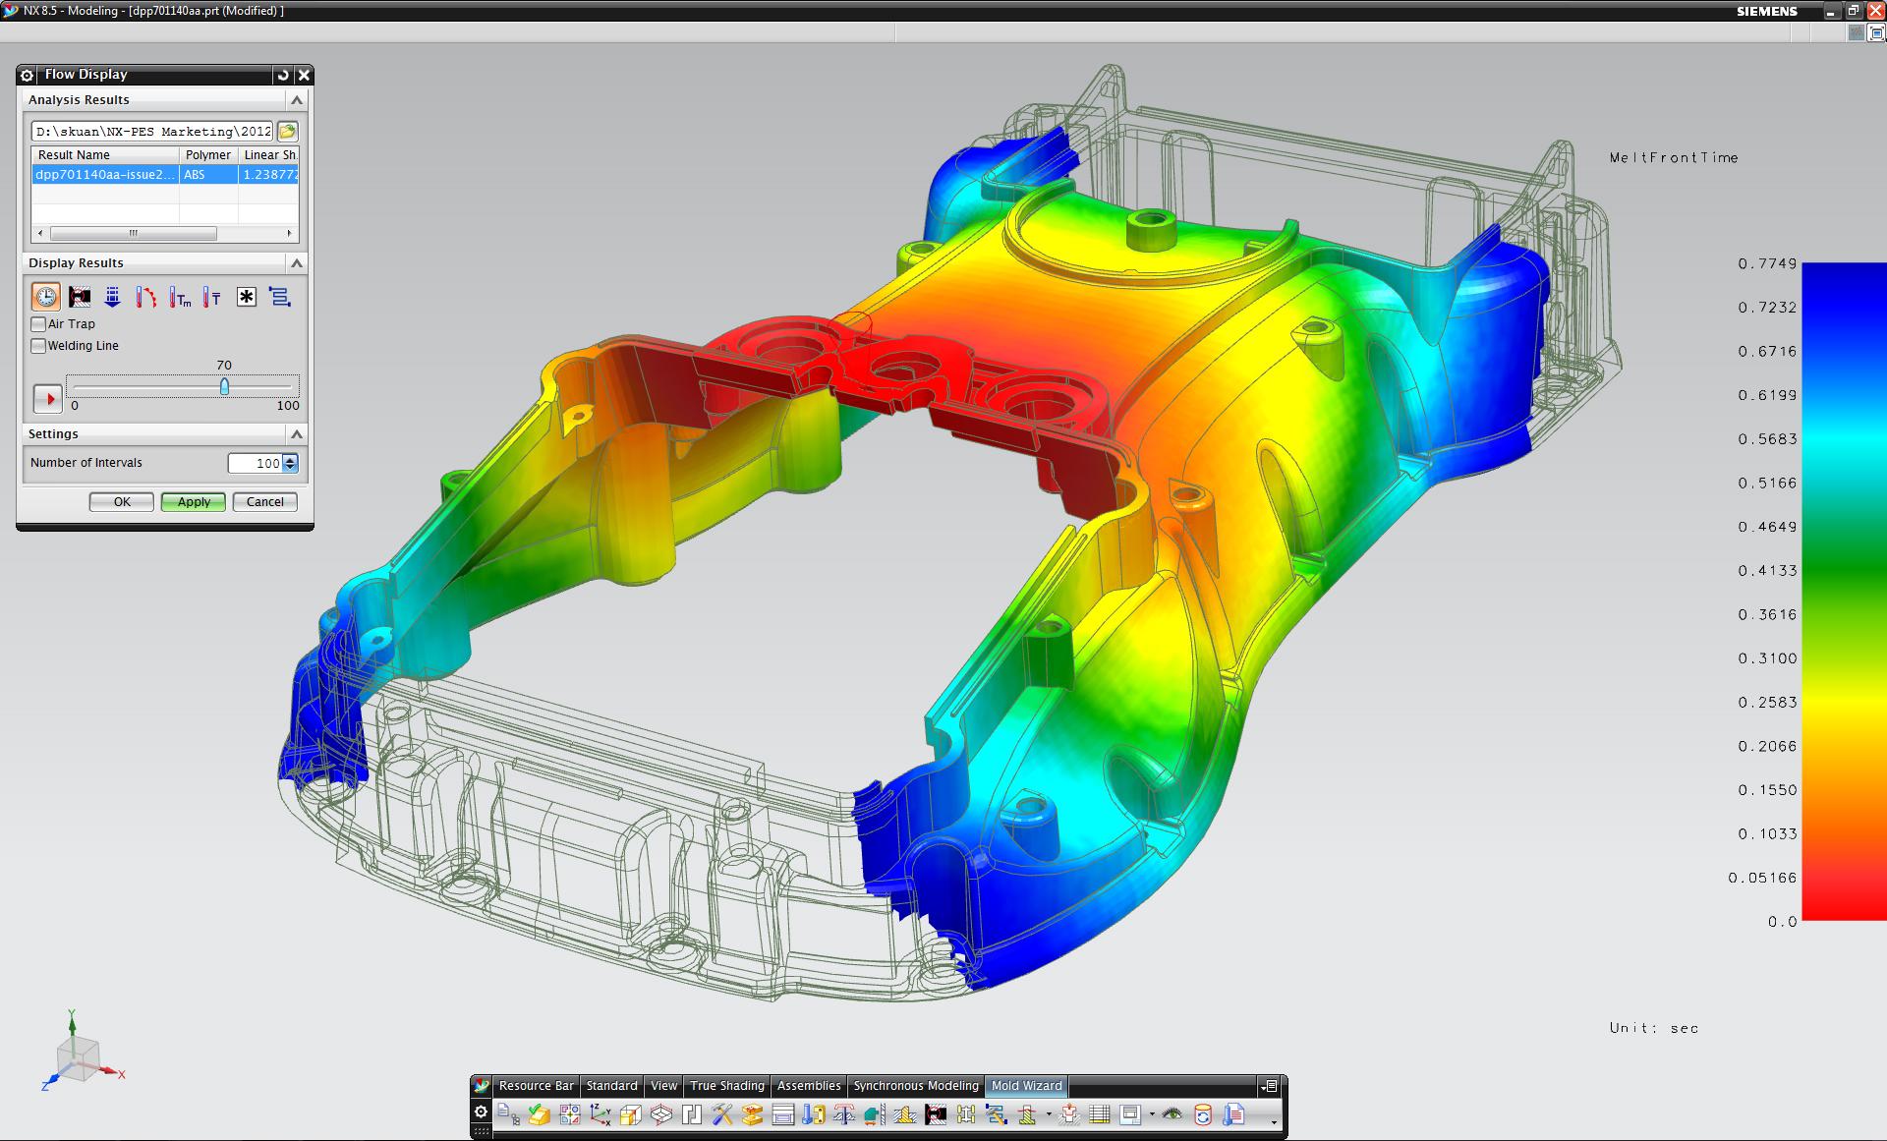Open the toolbar tab list menu
The width and height of the screenshot is (1887, 1141).
pyautogui.click(x=1270, y=1086)
